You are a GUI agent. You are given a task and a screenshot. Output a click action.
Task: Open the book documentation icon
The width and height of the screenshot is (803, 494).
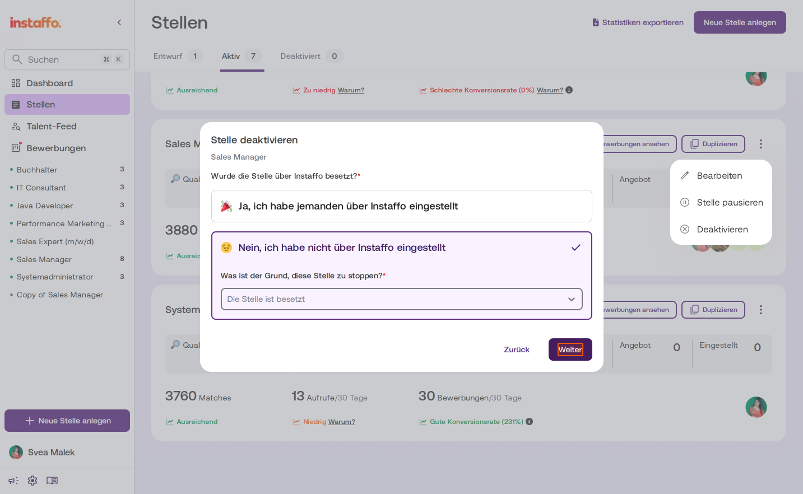(x=52, y=481)
